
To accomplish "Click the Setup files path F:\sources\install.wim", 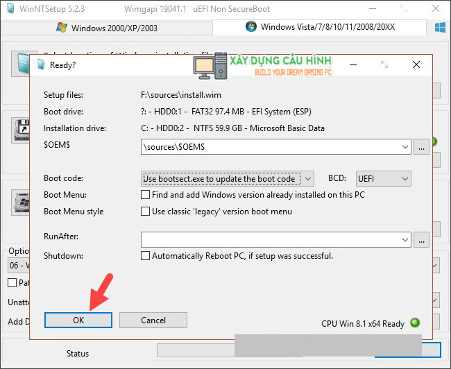I will pos(181,95).
